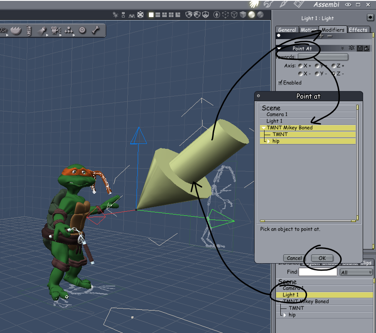Select Light 1 in Point at dialog
The height and width of the screenshot is (333, 376).
coord(308,121)
